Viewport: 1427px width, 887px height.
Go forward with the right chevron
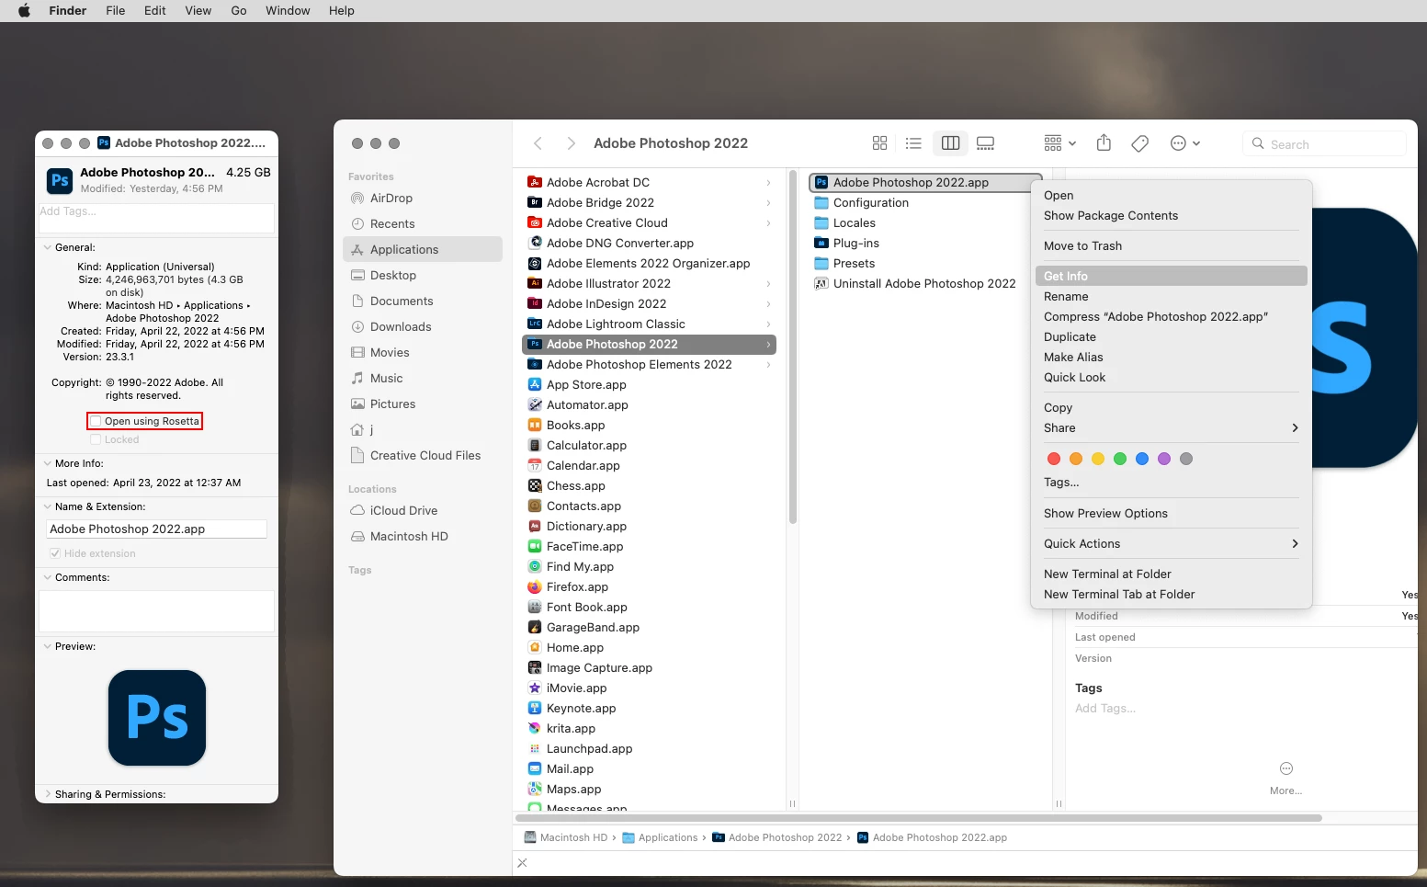tap(571, 143)
